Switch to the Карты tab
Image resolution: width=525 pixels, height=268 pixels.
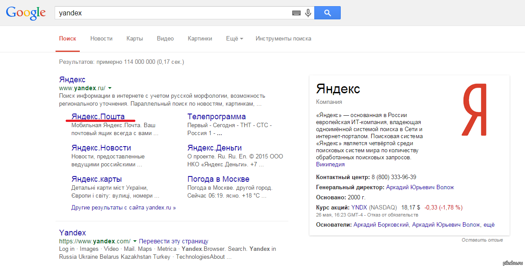tap(134, 38)
